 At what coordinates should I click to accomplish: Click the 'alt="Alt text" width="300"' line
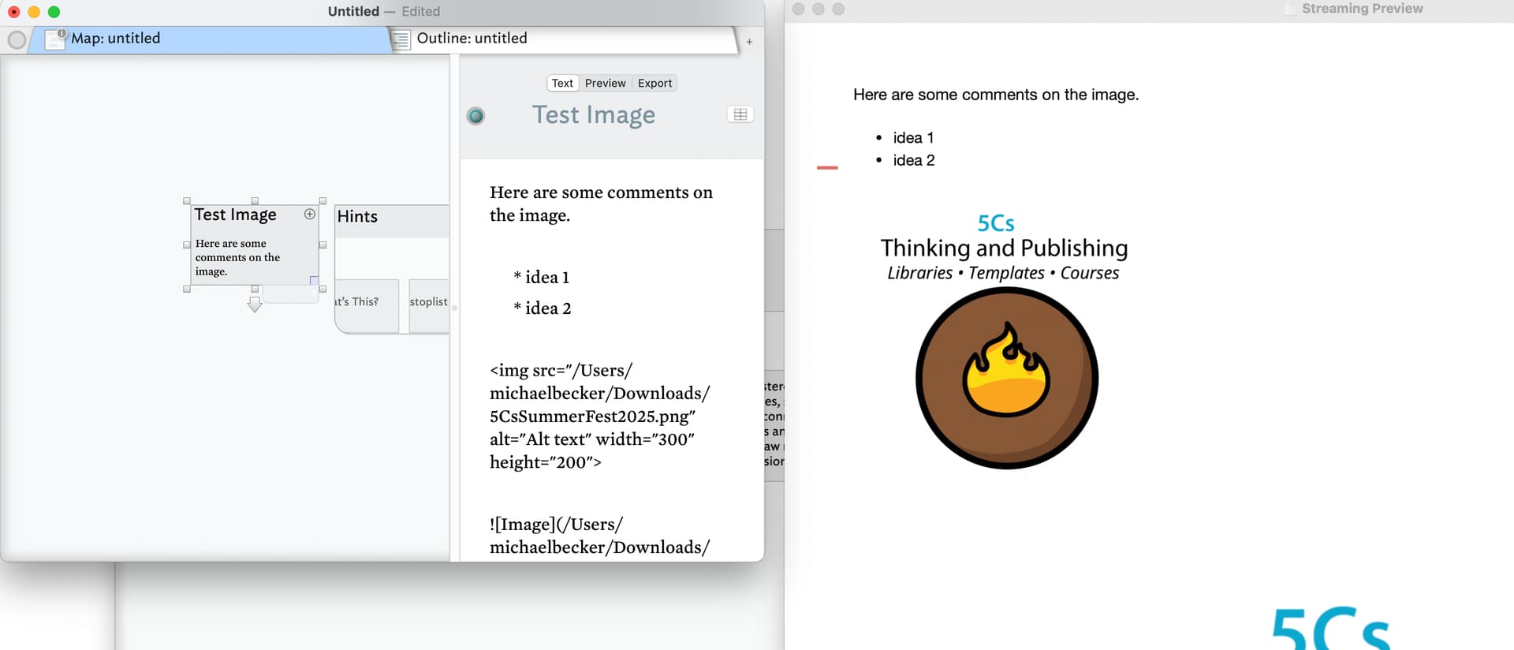point(591,439)
